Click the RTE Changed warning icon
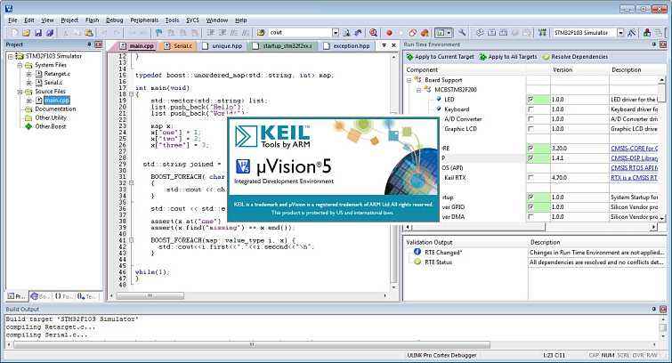The width and height of the screenshot is (672, 363). pos(417,253)
